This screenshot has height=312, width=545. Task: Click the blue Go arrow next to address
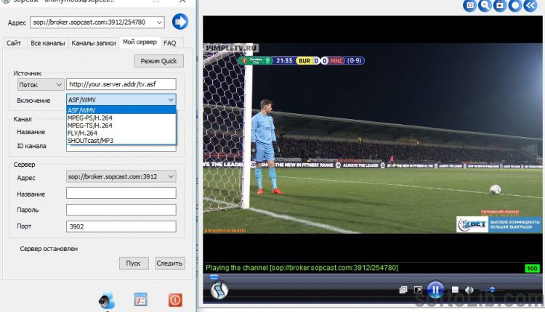coord(180,22)
